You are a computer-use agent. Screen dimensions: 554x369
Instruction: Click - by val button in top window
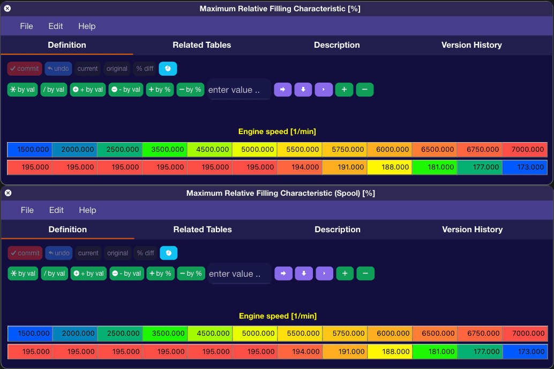(126, 90)
